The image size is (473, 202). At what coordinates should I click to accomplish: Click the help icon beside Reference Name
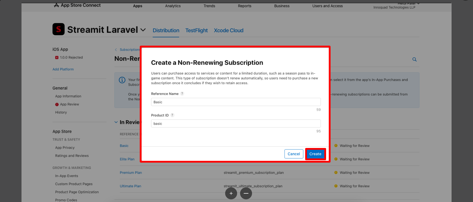[x=182, y=94]
